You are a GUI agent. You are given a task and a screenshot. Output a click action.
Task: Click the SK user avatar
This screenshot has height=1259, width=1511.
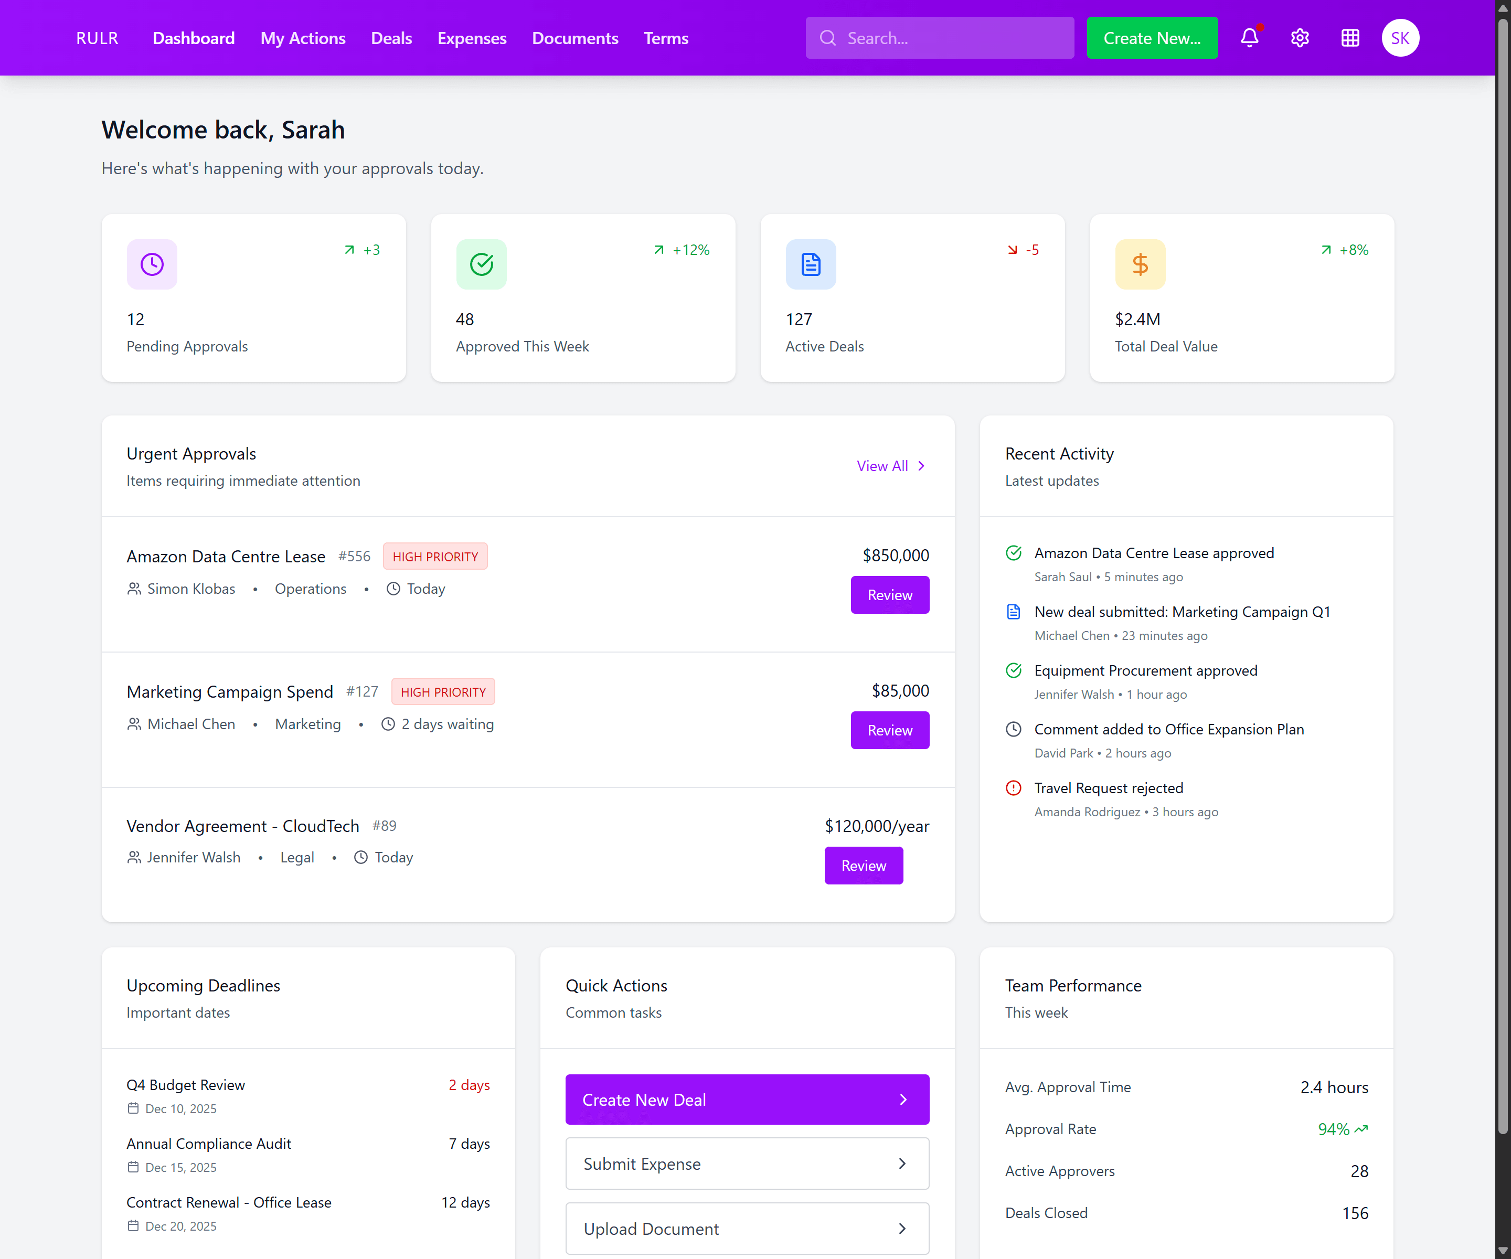[x=1399, y=38]
